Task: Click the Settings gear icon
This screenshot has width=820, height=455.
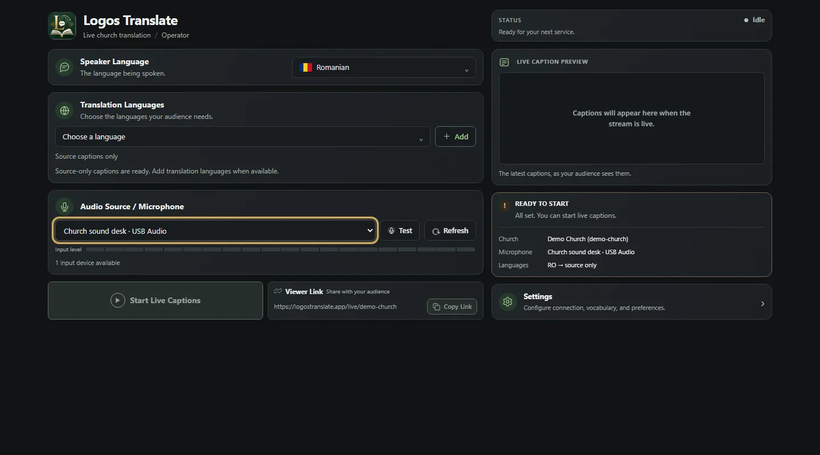Action: 508,302
